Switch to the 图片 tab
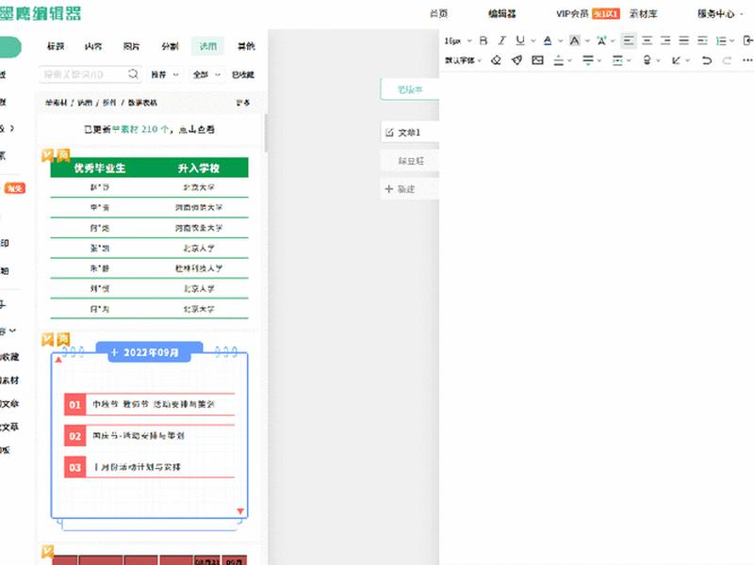 [131, 46]
